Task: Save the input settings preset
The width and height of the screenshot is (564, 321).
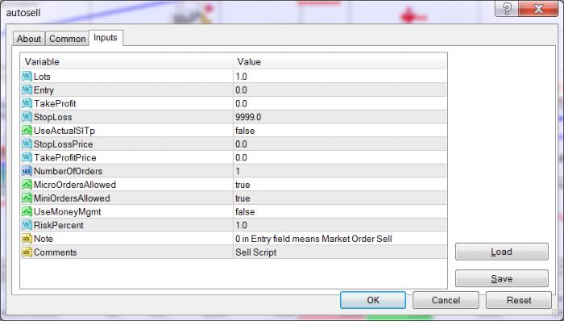Action: tap(502, 278)
